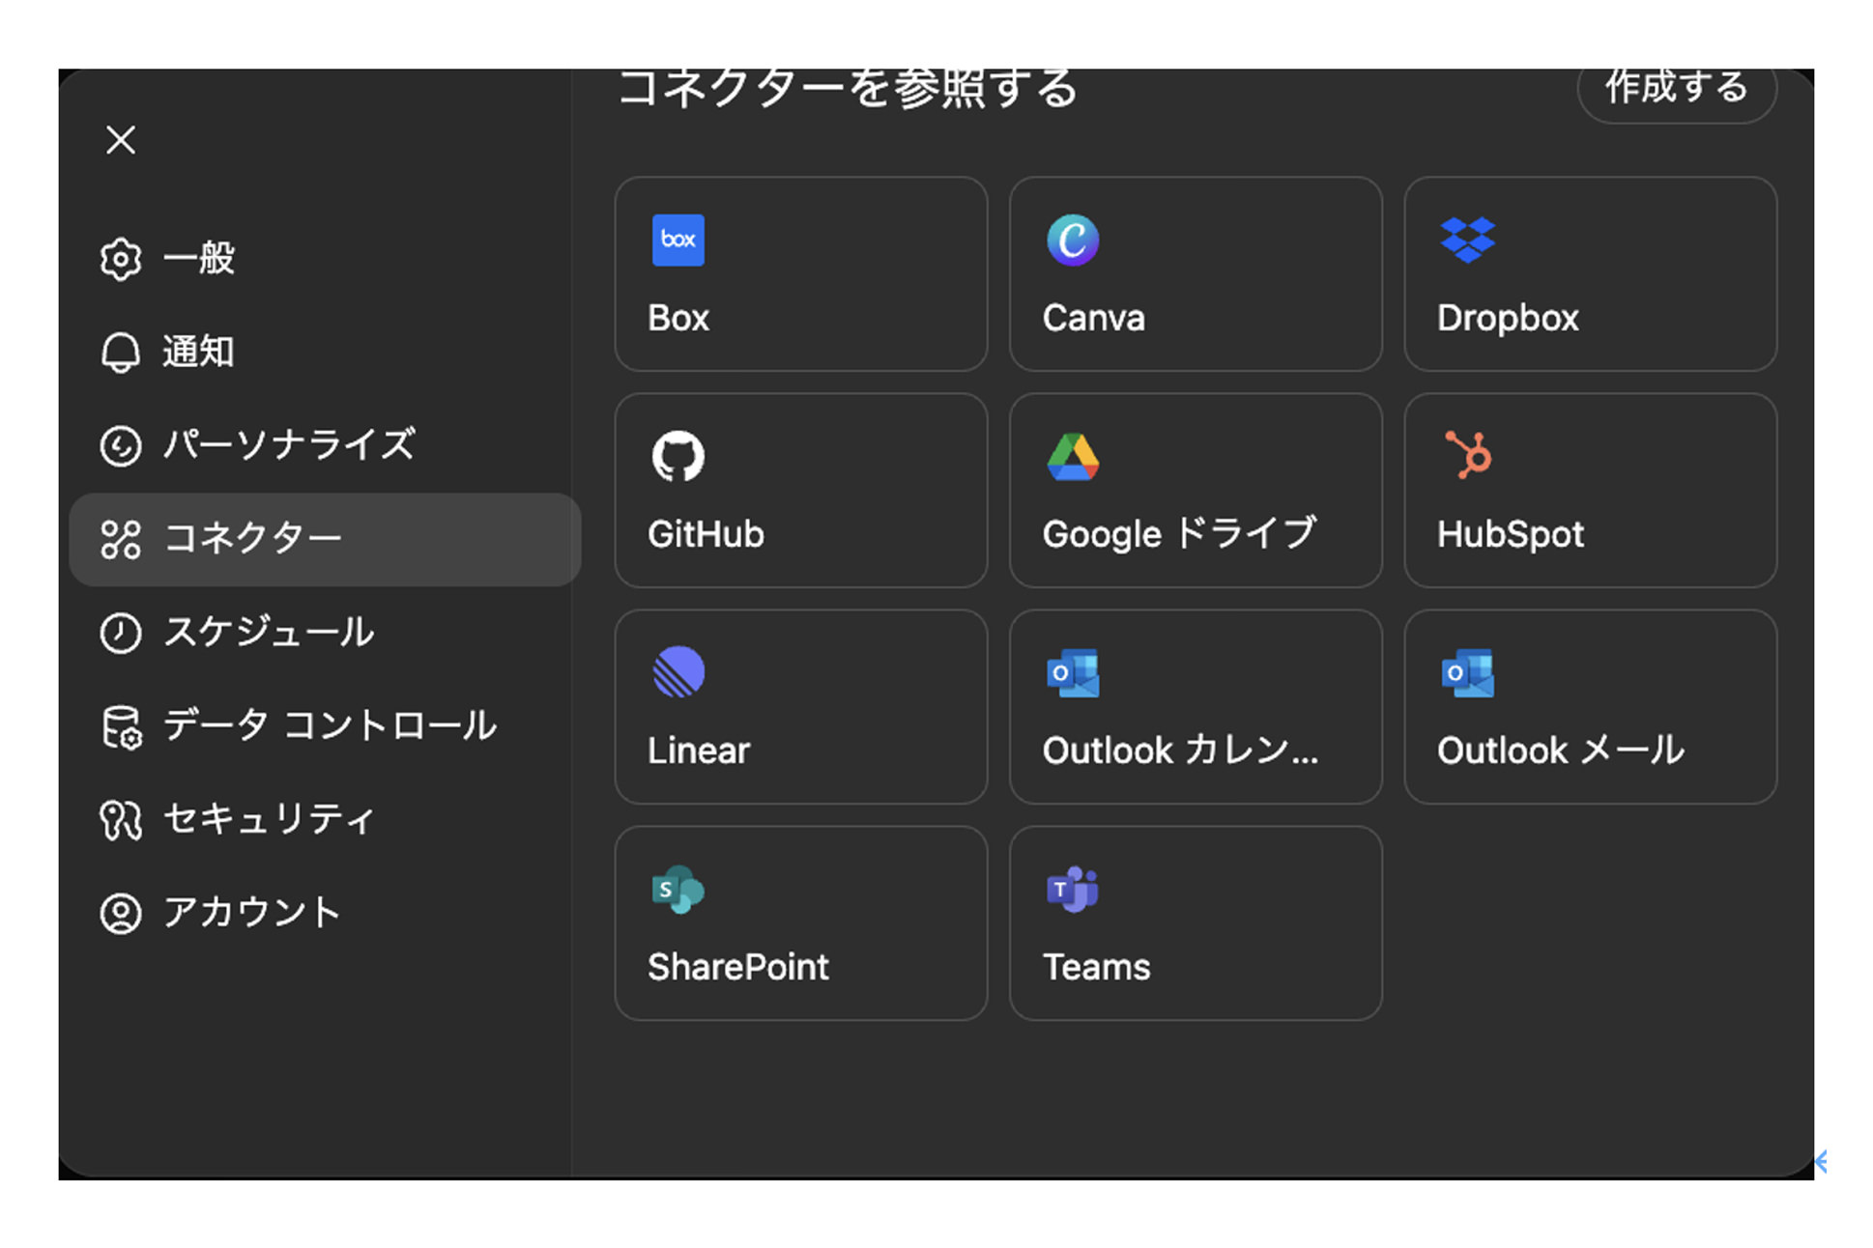Screen dimensions: 1873x1248
Task: Click the Teams connector name
Action: (1096, 967)
